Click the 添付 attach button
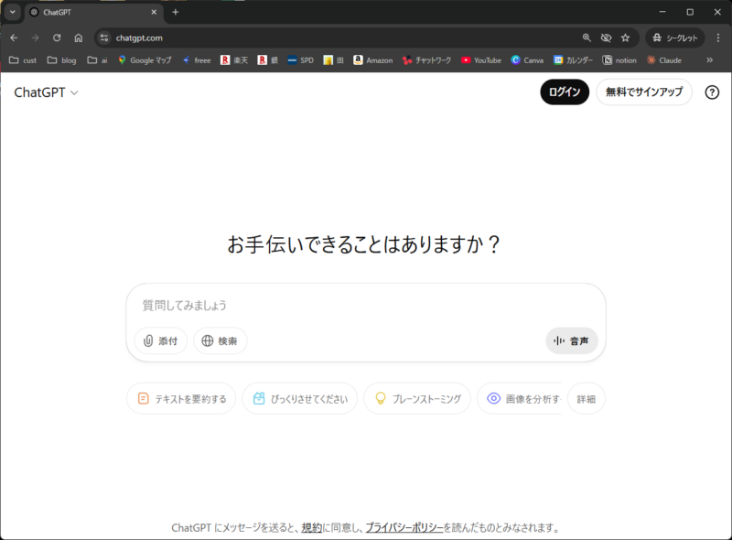Screen dimensions: 732x540 click(161, 341)
